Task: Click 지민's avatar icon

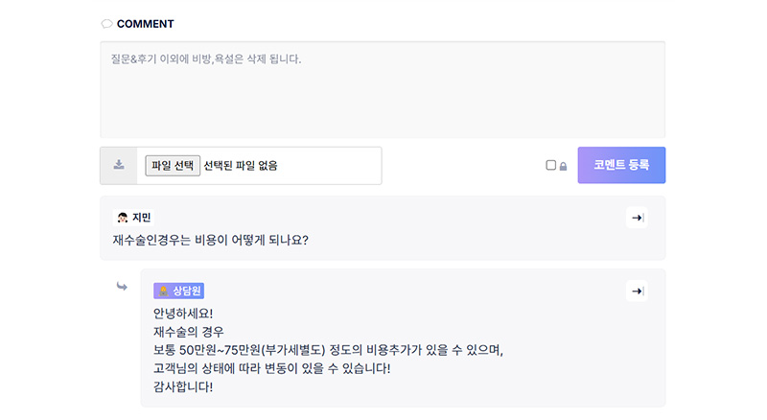Action: point(123,218)
